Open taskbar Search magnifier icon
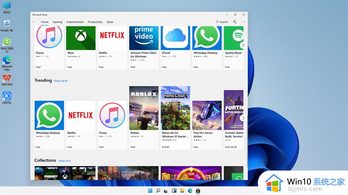This screenshot has height=195, width=348. click(158, 191)
